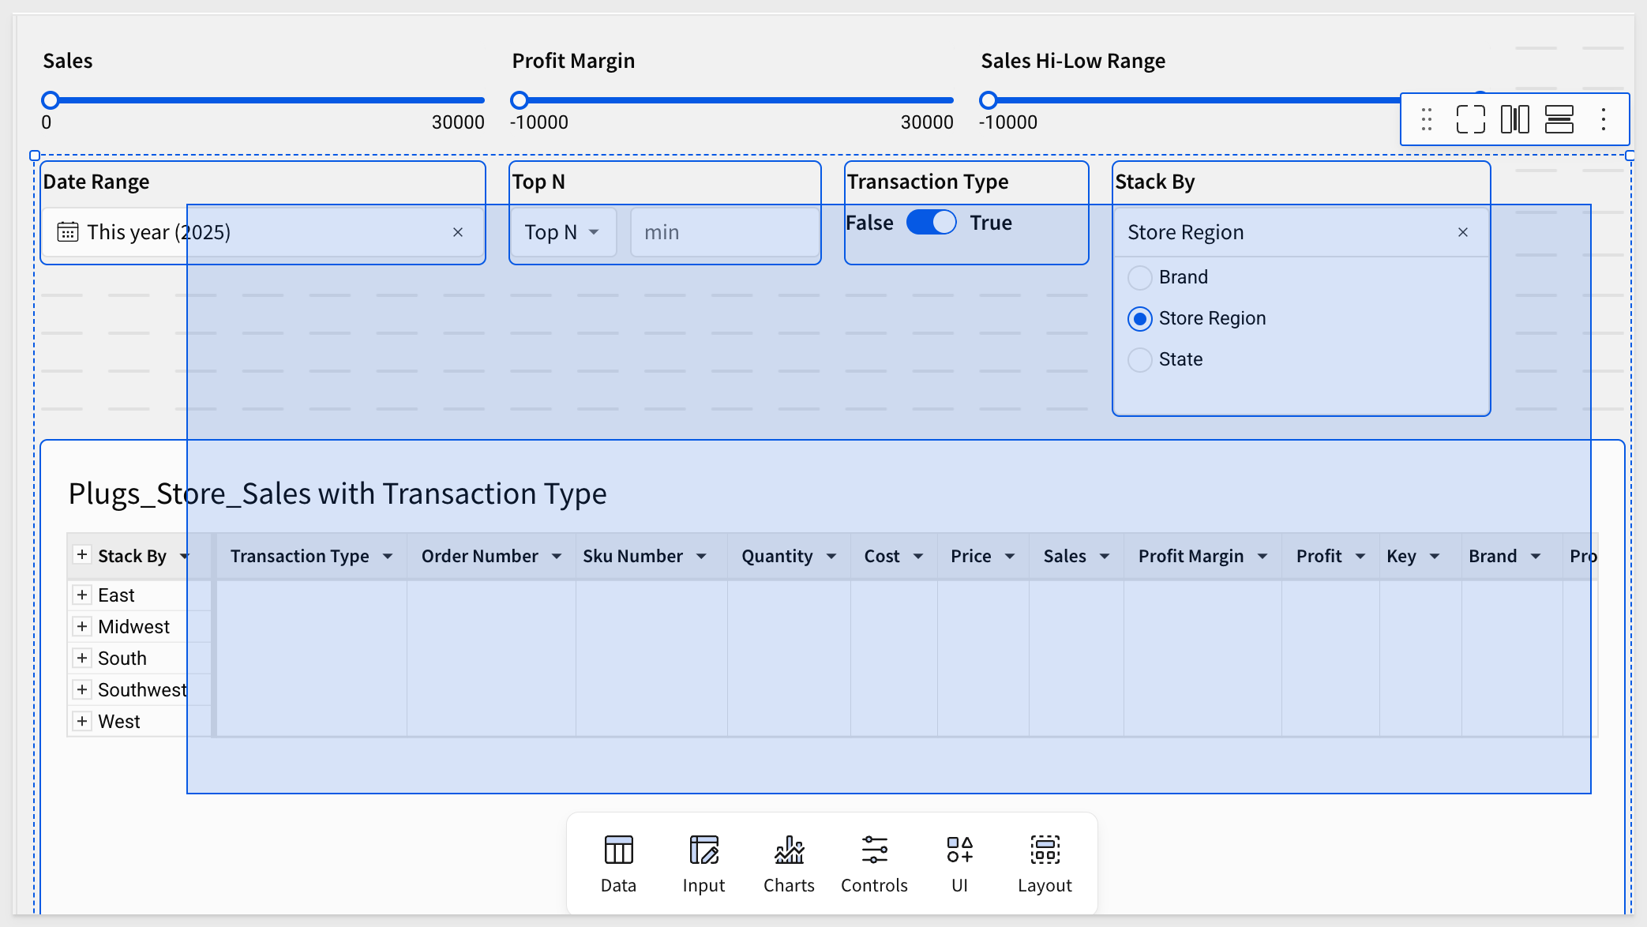Toggle the Transaction Type switch
Screen dimensions: 1647x927
tap(931, 222)
